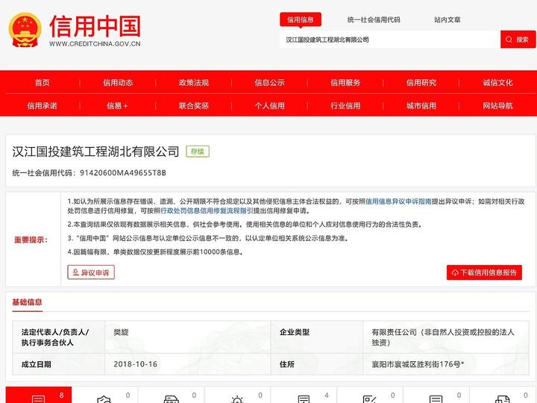Screen dimensions: 537x403
Task: Click the green 存续 status badge
Action: pos(198,151)
